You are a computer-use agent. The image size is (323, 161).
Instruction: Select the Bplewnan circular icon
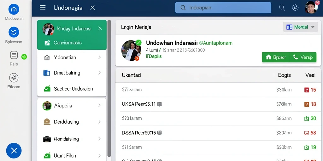[x=14, y=32]
